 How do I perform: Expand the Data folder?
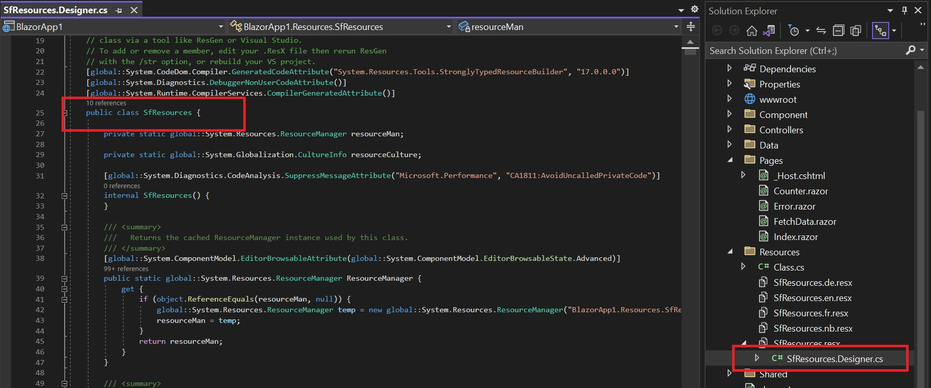[x=730, y=144]
